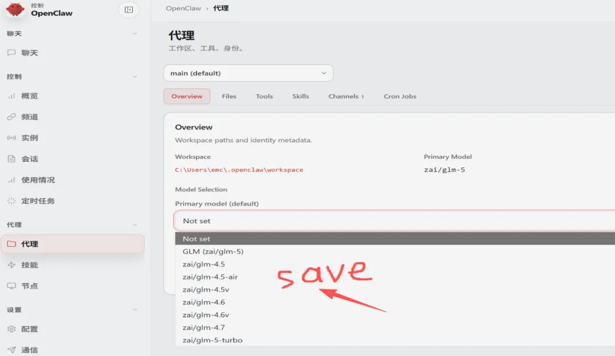
Task: Pick zai/glm-4.6 from the model list
Action: coord(395,302)
